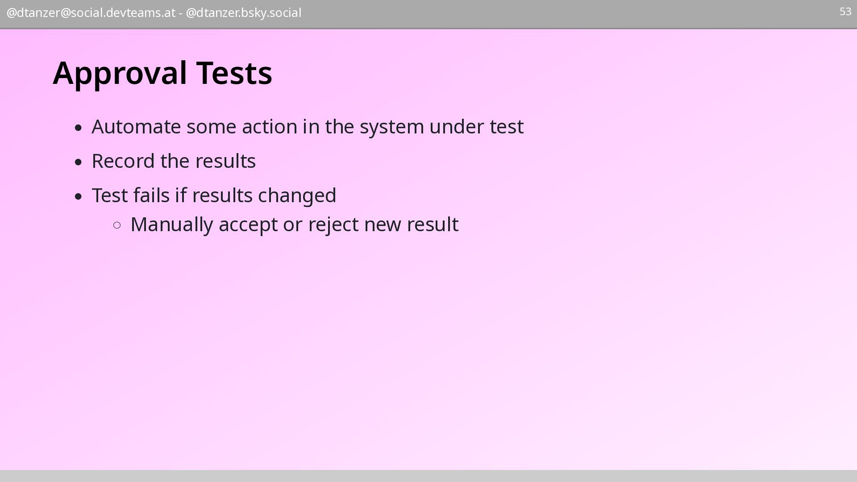Click the bullet dot before "Automate some action"
Image resolution: width=857 pixels, height=482 pixels.
pyautogui.click(x=79, y=128)
